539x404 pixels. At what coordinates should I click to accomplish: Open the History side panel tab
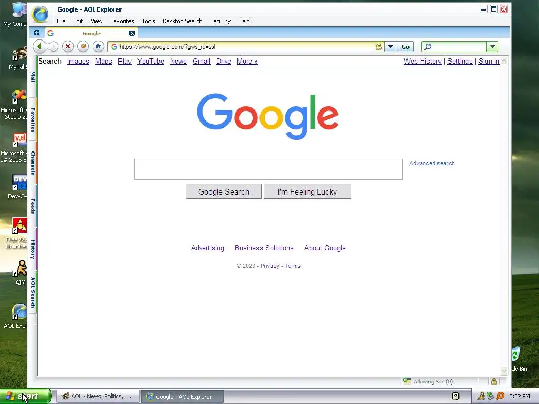click(33, 249)
